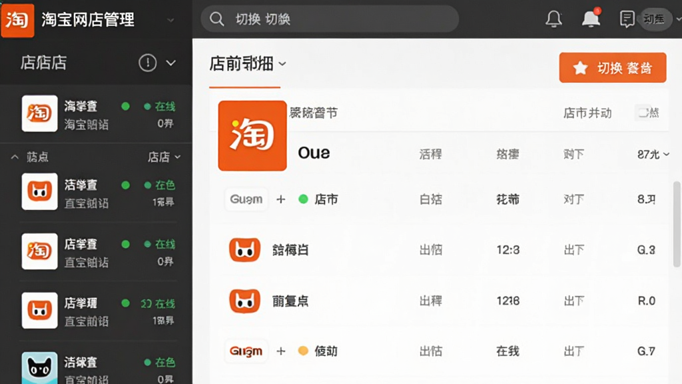Click the '12:3' value
This screenshot has width=682, height=384.
(508, 250)
